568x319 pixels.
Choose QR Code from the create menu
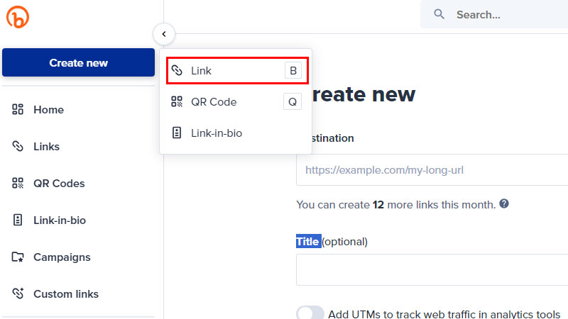pos(234,102)
